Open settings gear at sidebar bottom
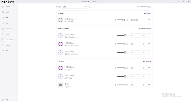The width and height of the screenshot is (191, 102). tap(3, 100)
